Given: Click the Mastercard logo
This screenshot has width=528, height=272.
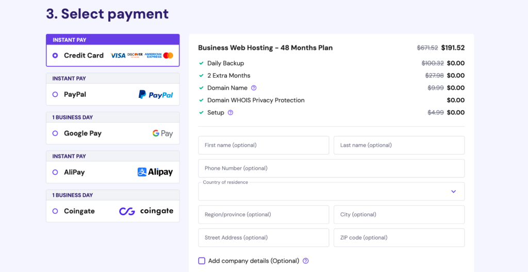Looking at the screenshot, I should pos(169,56).
